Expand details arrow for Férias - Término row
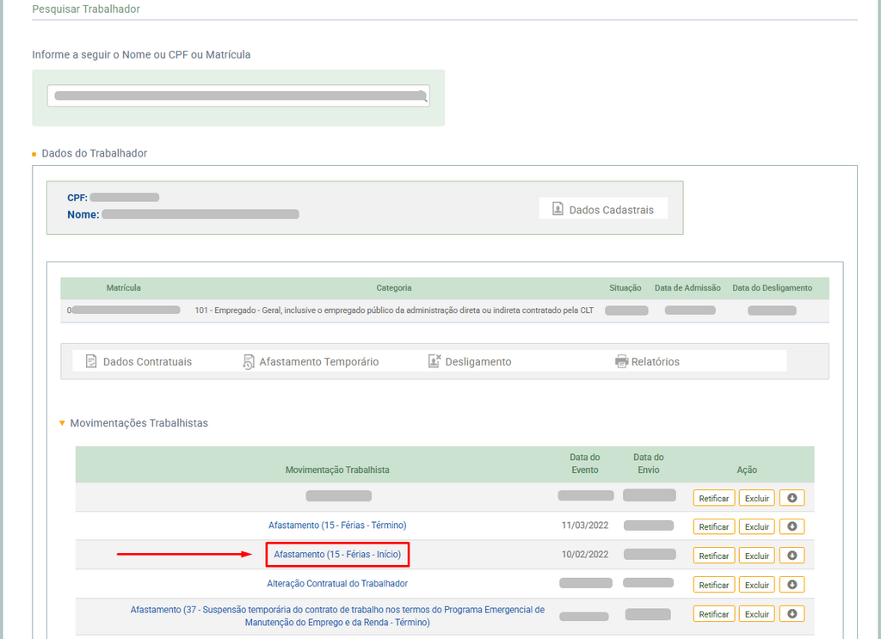The image size is (881, 639). click(792, 526)
